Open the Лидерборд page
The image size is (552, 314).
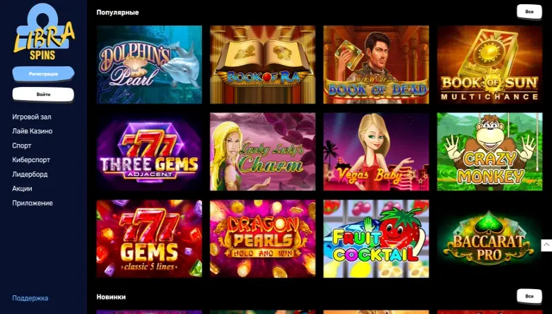(x=30, y=174)
